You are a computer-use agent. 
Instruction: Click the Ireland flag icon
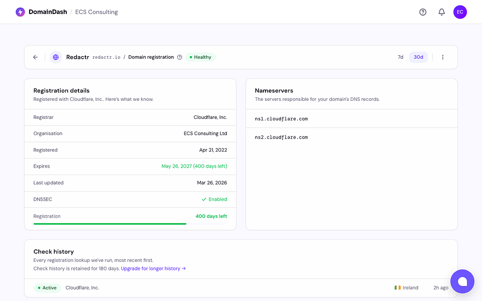[x=398, y=287]
